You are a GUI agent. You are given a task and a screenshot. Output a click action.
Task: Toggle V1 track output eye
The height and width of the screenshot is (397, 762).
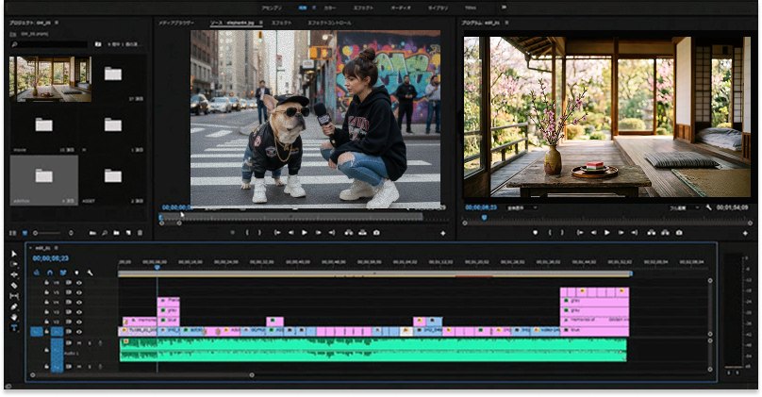point(78,331)
